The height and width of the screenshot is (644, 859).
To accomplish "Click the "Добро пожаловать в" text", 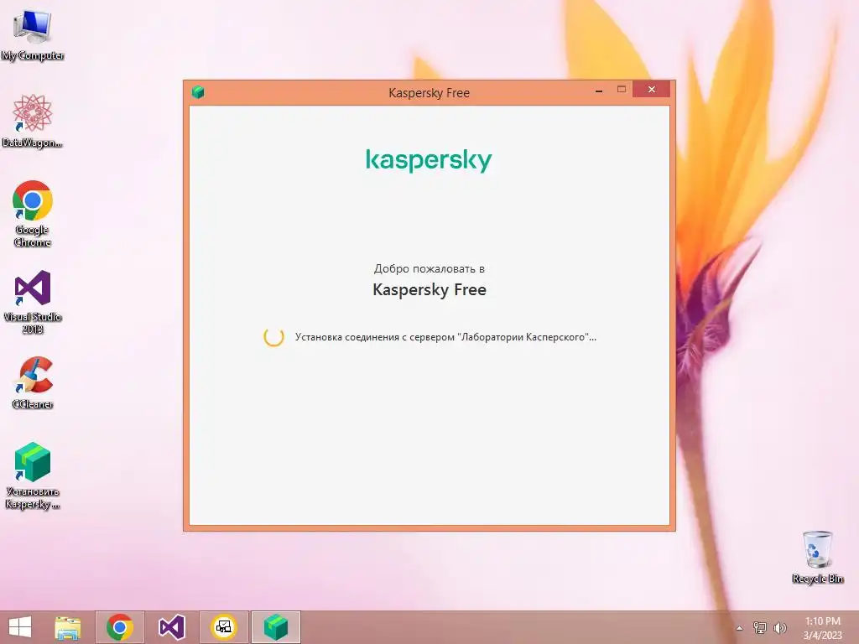I will coord(429,269).
